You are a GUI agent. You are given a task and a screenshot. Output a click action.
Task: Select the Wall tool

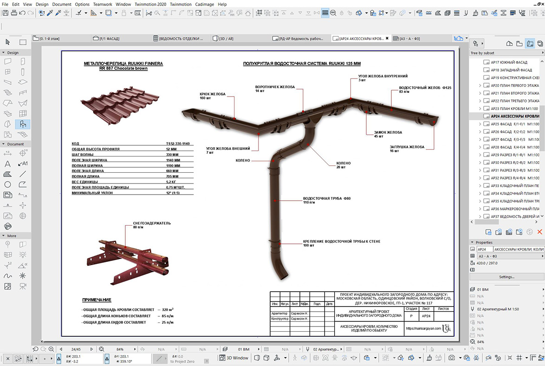point(7,62)
